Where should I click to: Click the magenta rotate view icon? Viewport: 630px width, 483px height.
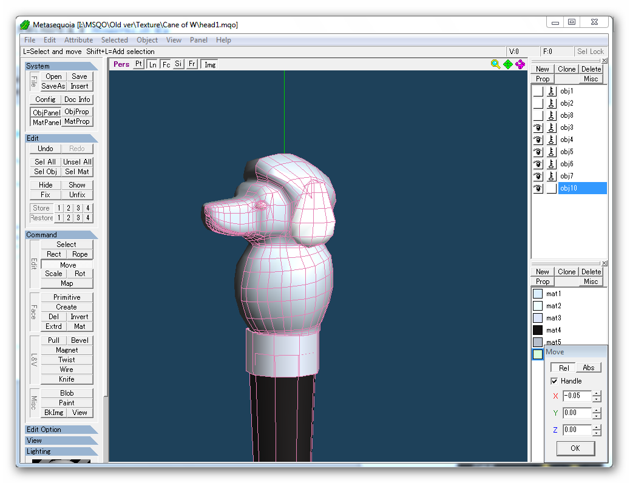click(520, 64)
